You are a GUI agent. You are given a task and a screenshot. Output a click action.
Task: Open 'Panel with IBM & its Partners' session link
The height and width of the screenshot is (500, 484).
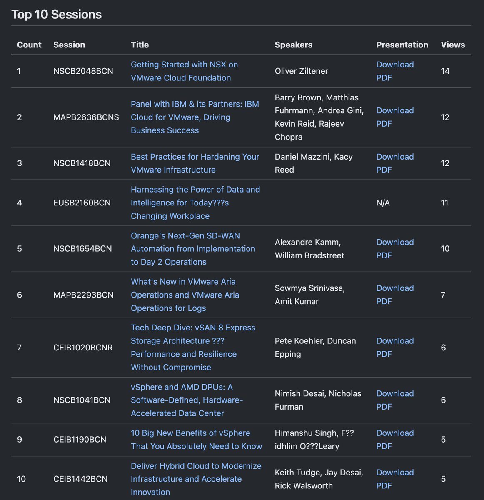click(195, 117)
